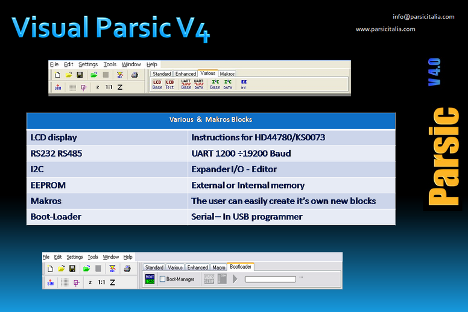The image size is (468, 312).
Task: Click the BOOT LOAD icon
Action: tap(150, 279)
